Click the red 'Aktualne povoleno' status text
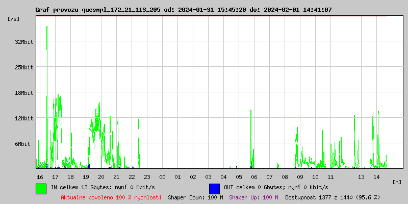 111,197
